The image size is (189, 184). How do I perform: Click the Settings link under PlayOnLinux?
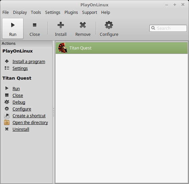pos(20,68)
